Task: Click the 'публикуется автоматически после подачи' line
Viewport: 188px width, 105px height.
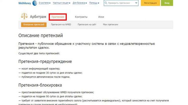Action: 44,77
